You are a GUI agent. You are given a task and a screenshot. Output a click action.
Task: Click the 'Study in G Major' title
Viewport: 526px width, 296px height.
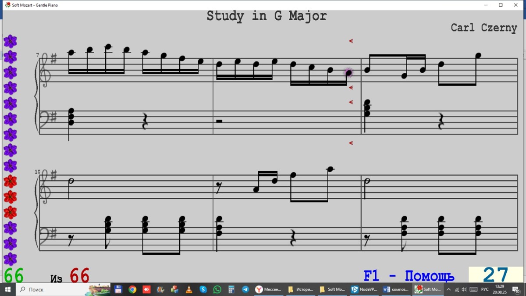pyautogui.click(x=267, y=16)
